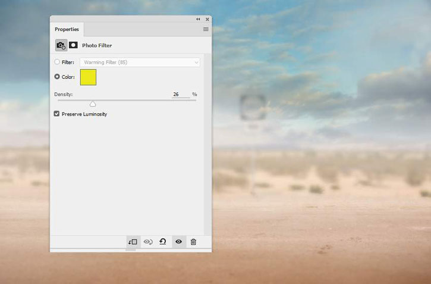Clip adjustment to layer below icon
The image size is (431, 284).
[133, 242]
